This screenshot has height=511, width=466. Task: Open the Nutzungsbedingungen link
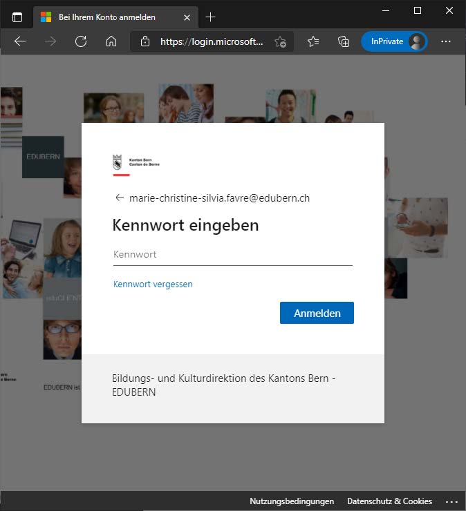pos(292,501)
